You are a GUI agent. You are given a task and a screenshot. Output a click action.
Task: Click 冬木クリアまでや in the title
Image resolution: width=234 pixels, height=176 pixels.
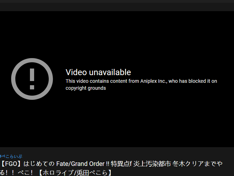click(x=197, y=164)
